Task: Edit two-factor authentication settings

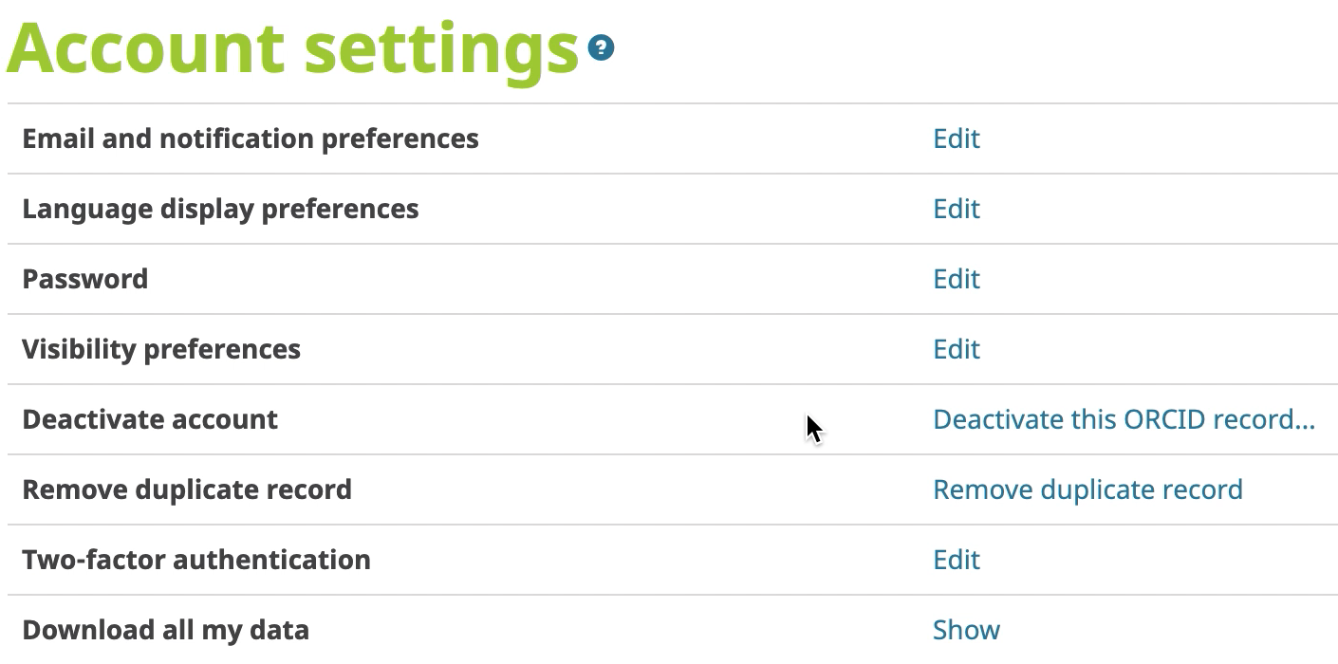Action: point(956,560)
